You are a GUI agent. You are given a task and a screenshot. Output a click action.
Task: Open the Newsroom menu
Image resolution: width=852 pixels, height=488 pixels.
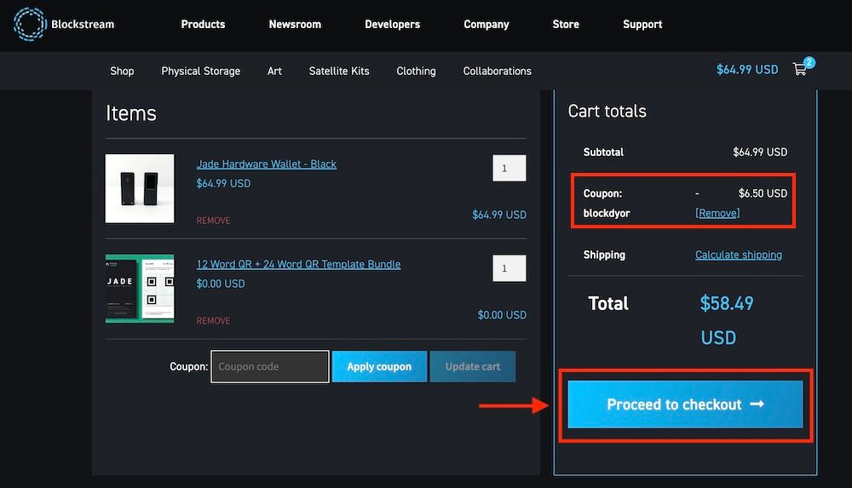click(x=295, y=25)
